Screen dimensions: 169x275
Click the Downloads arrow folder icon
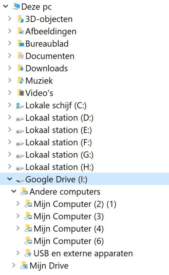21,68
